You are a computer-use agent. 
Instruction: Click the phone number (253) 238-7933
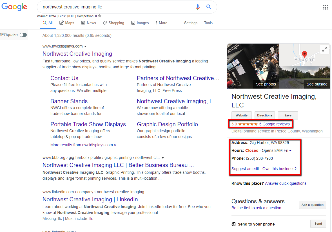point(259,158)
